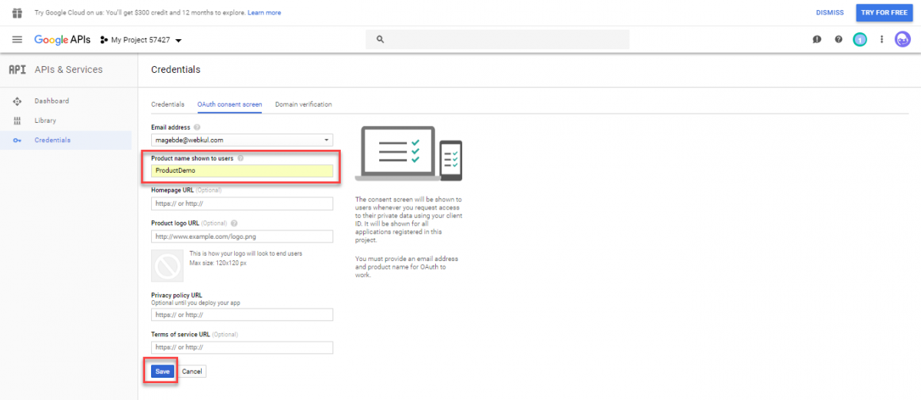
Task: Select the OAuth consent screen tab
Action: [229, 104]
